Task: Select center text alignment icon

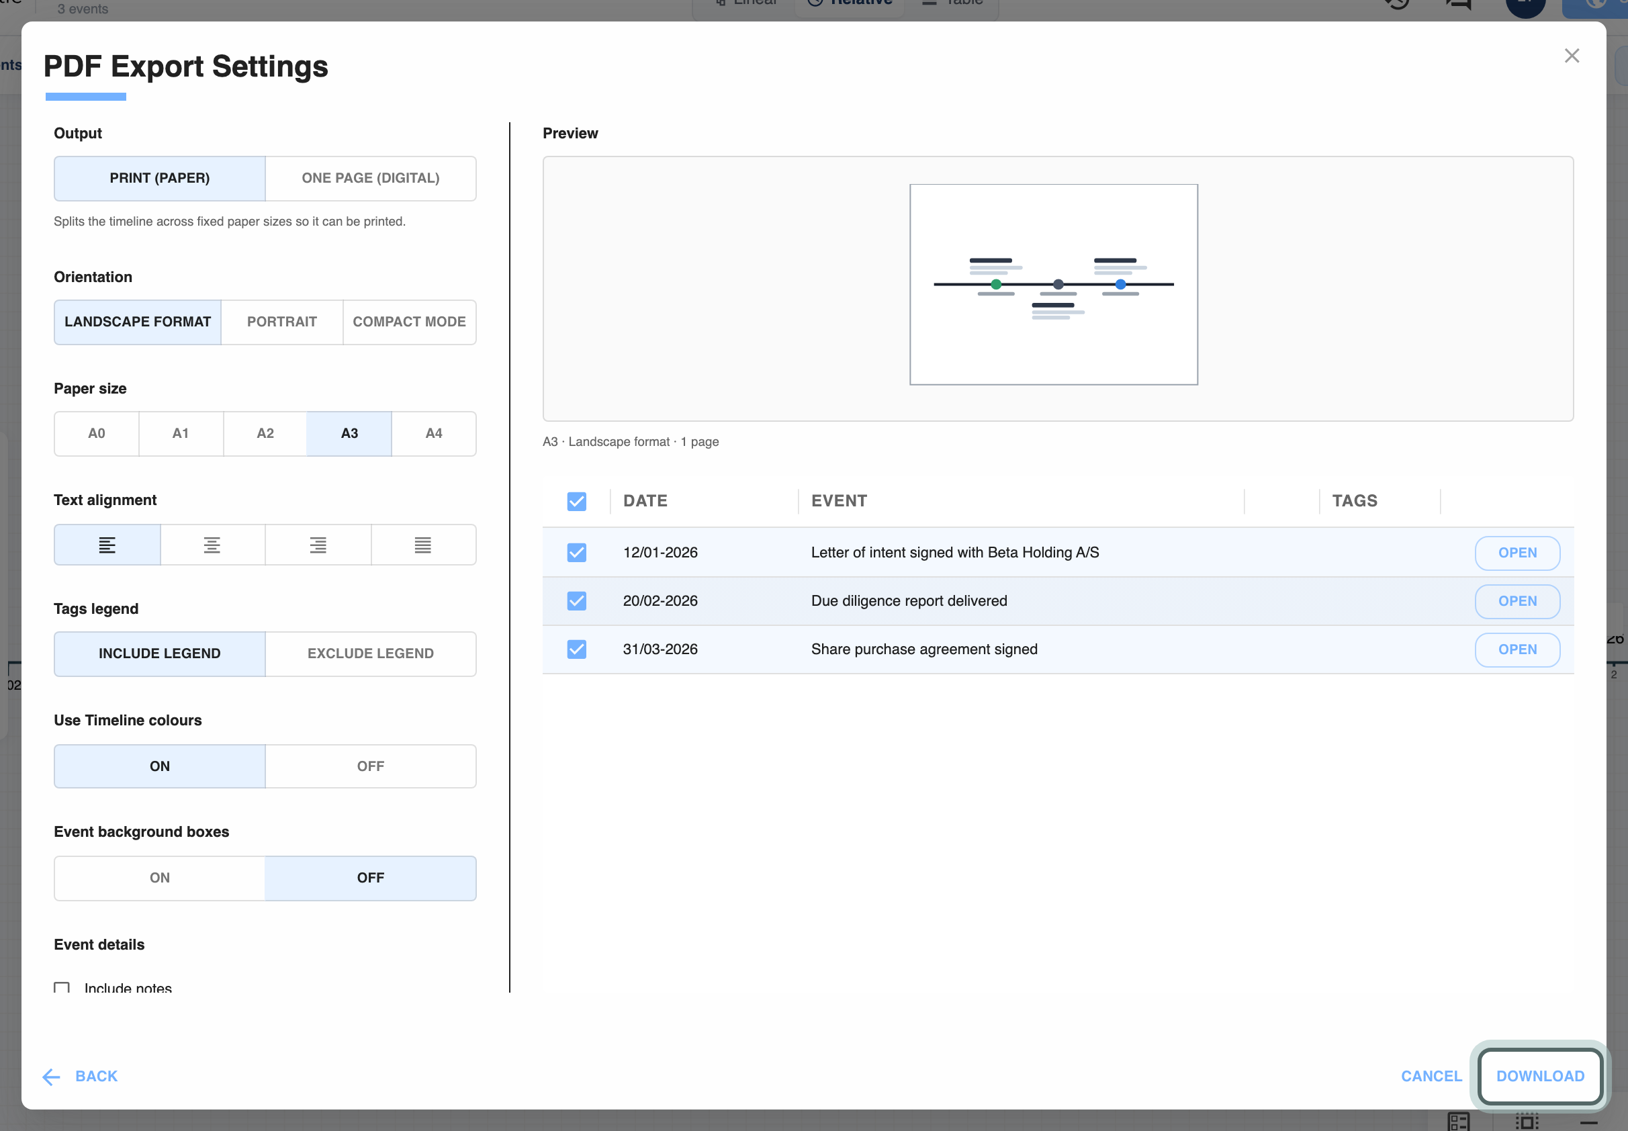Action: (212, 545)
